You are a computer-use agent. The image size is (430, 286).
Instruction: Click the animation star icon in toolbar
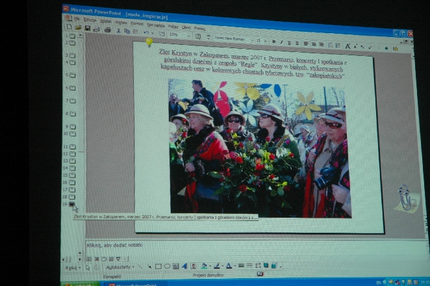[395, 49]
